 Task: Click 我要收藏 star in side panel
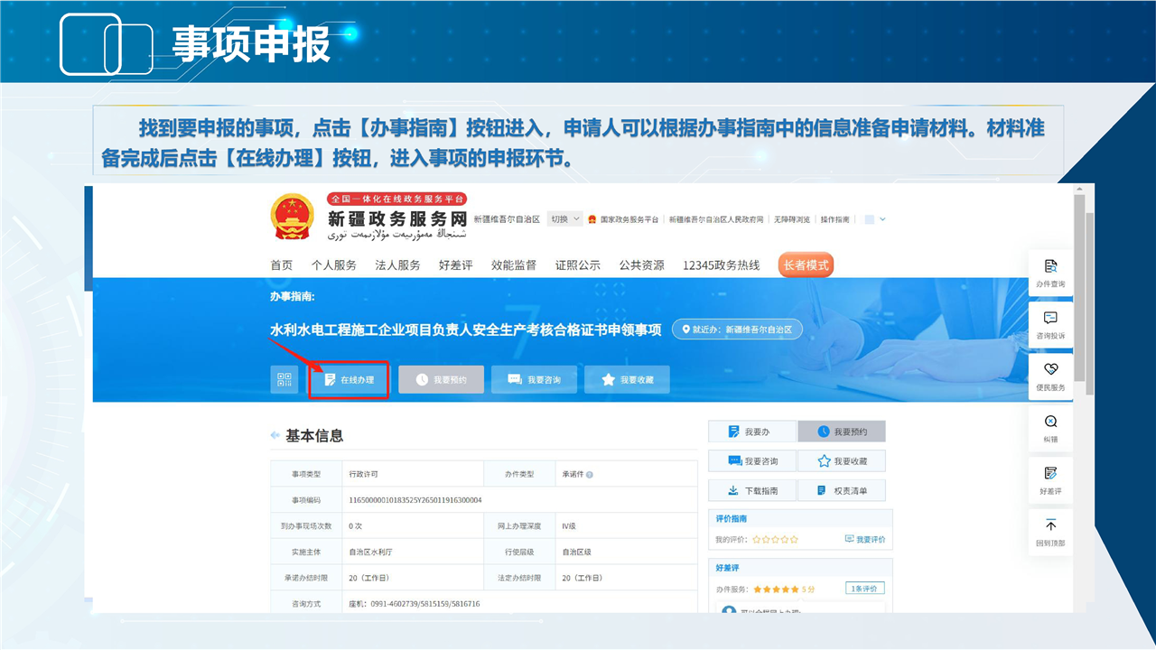pyautogui.click(x=841, y=461)
